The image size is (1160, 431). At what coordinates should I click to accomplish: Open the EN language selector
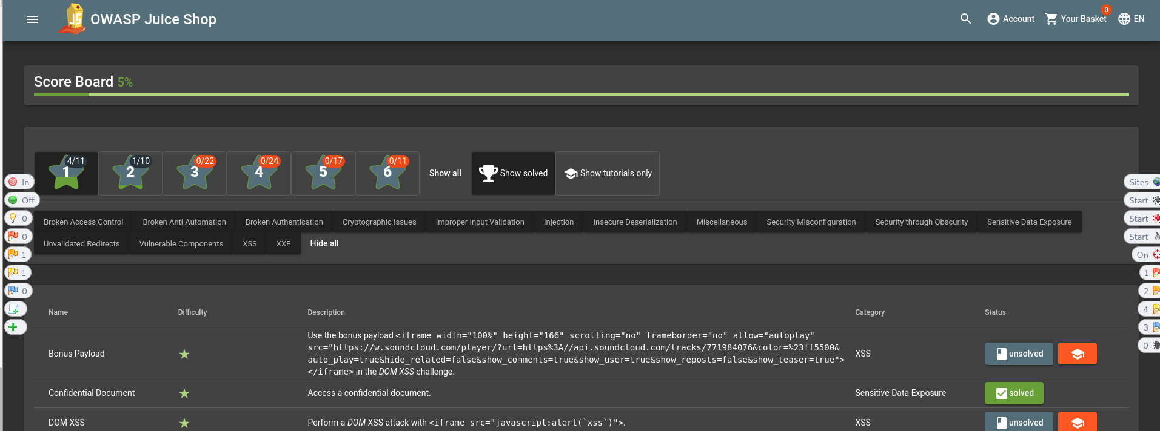coord(1132,19)
